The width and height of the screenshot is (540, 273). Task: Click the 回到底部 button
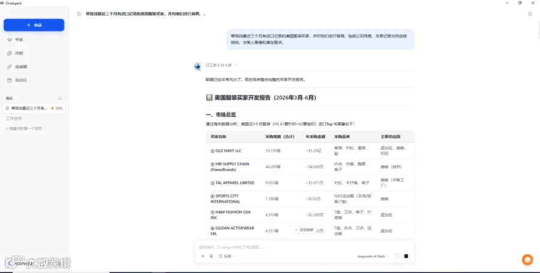(x=304, y=230)
